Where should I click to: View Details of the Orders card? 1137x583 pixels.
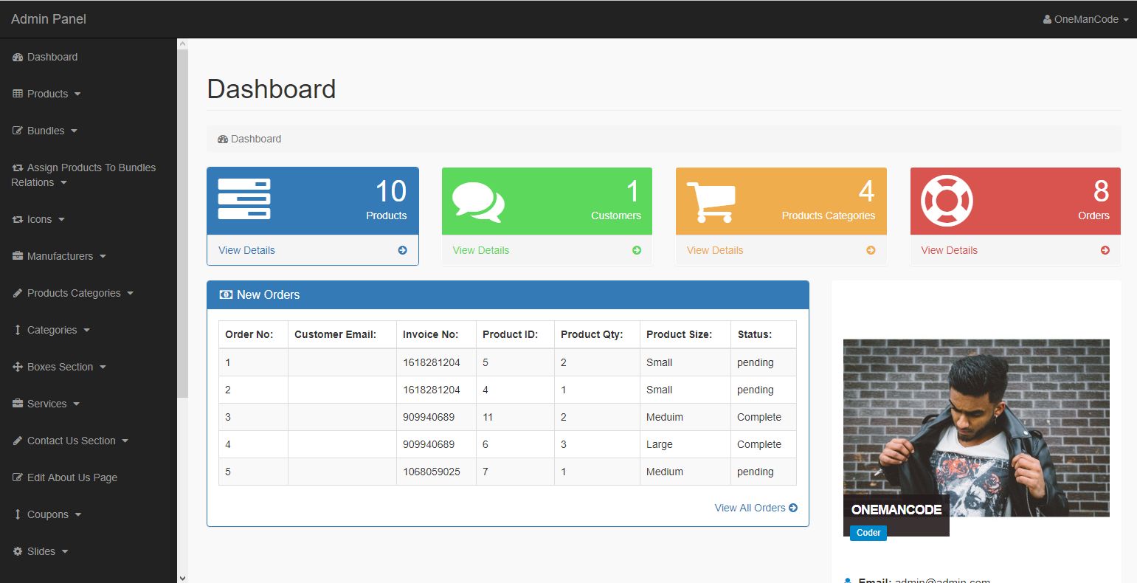tap(950, 250)
